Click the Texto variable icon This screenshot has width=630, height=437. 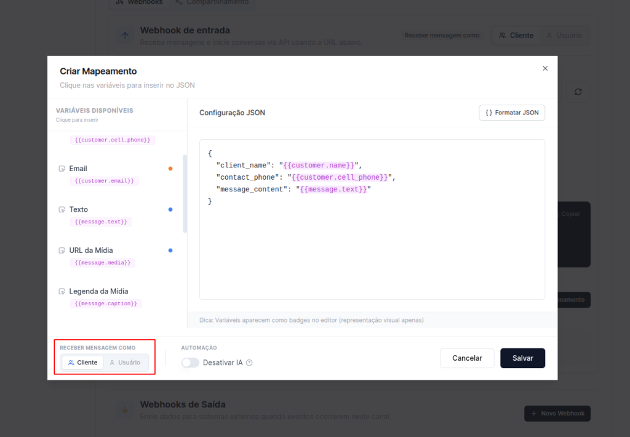(62, 210)
